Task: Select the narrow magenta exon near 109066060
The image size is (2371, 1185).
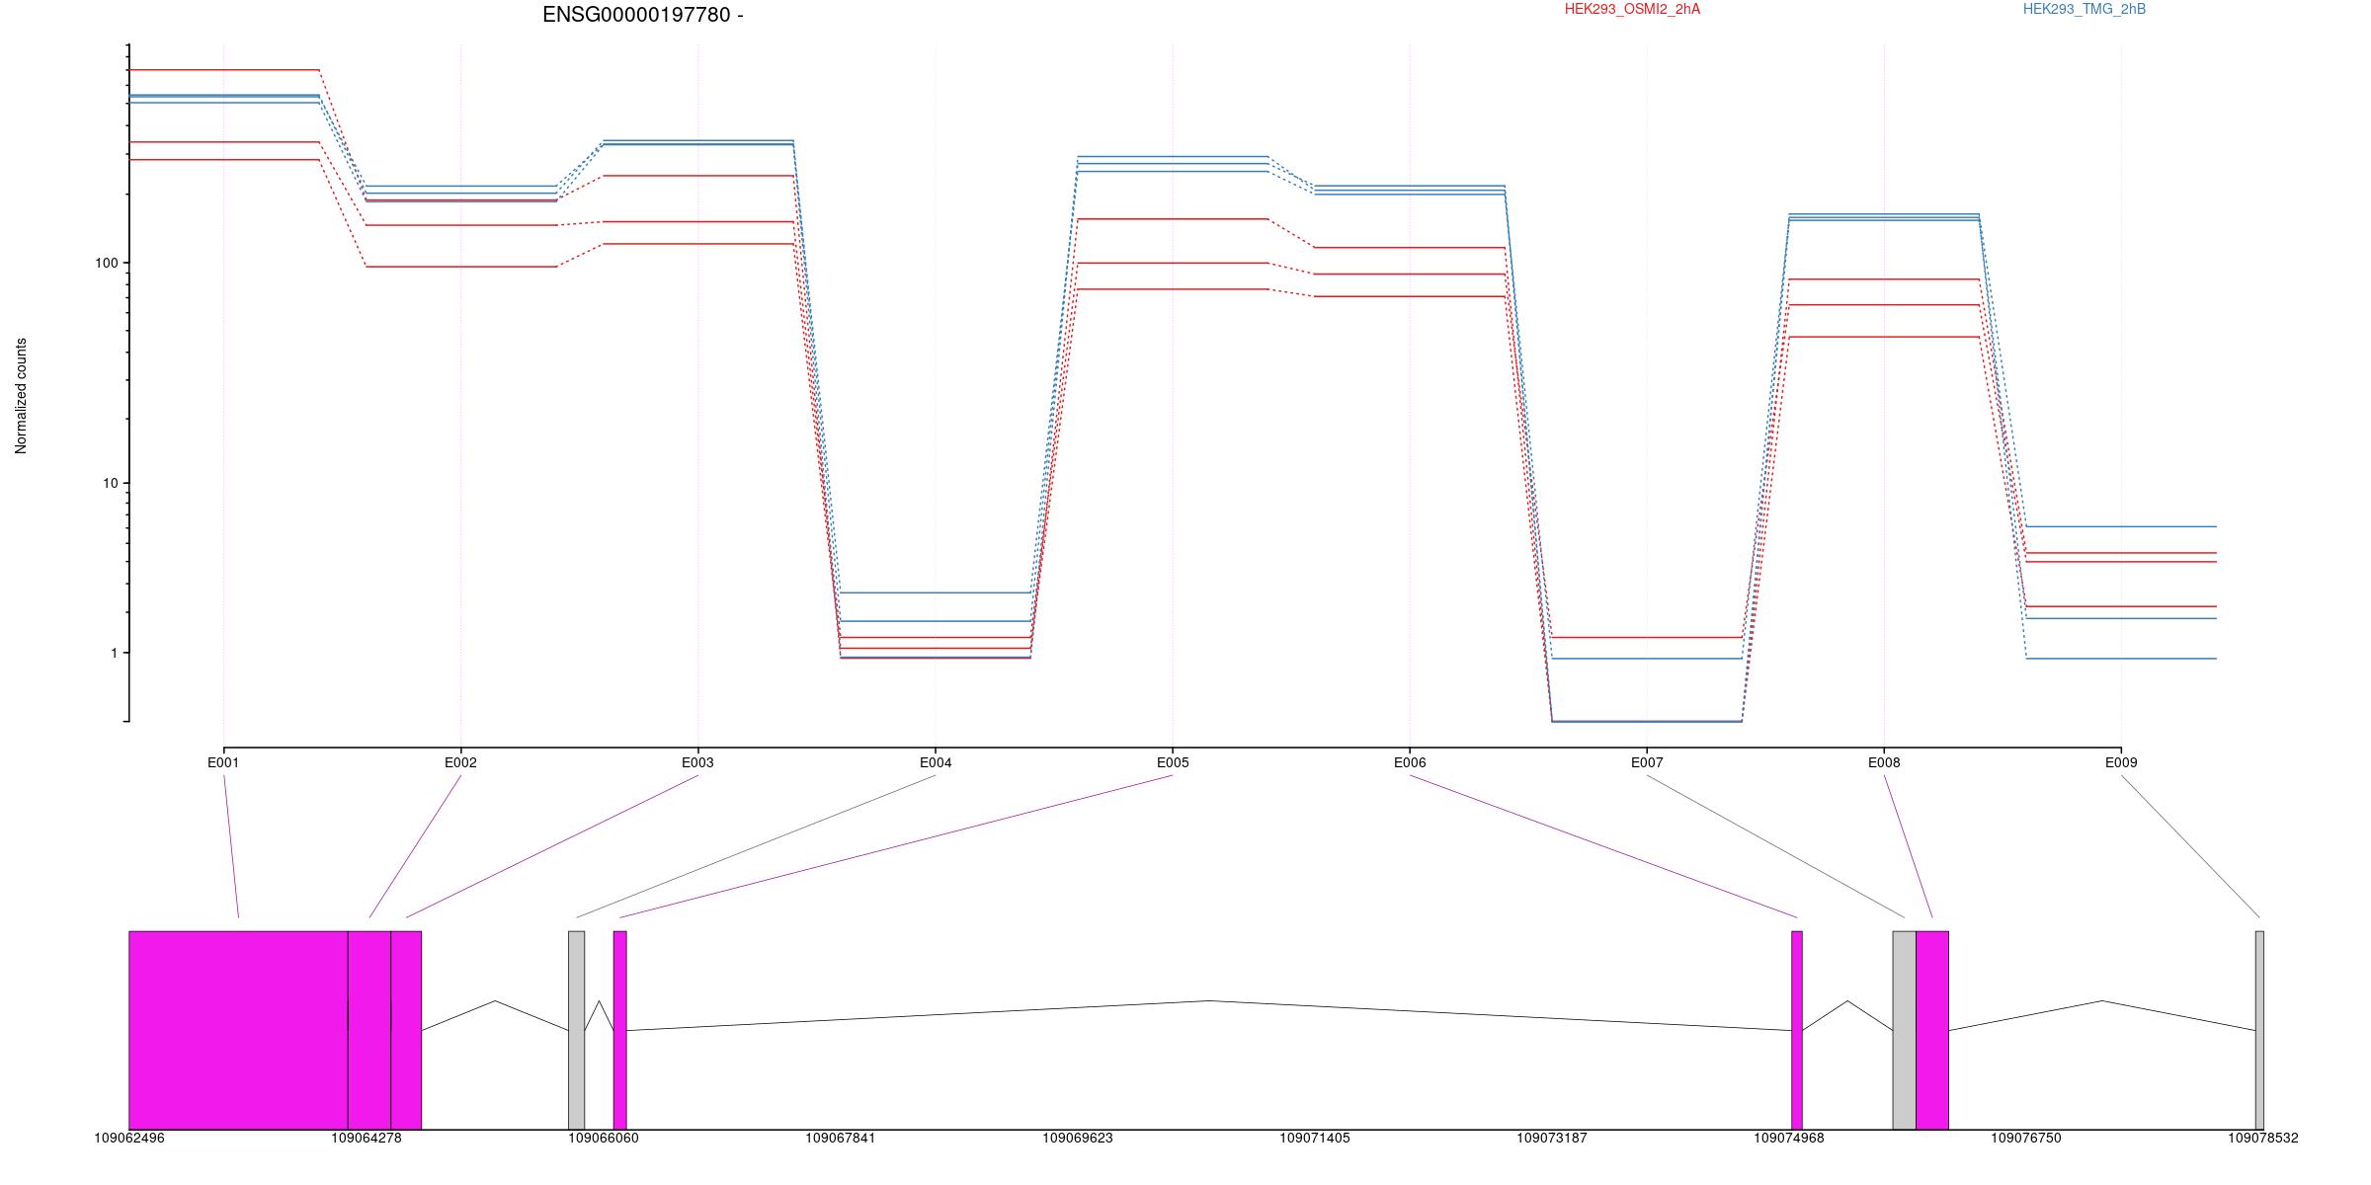Action: (x=619, y=1030)
